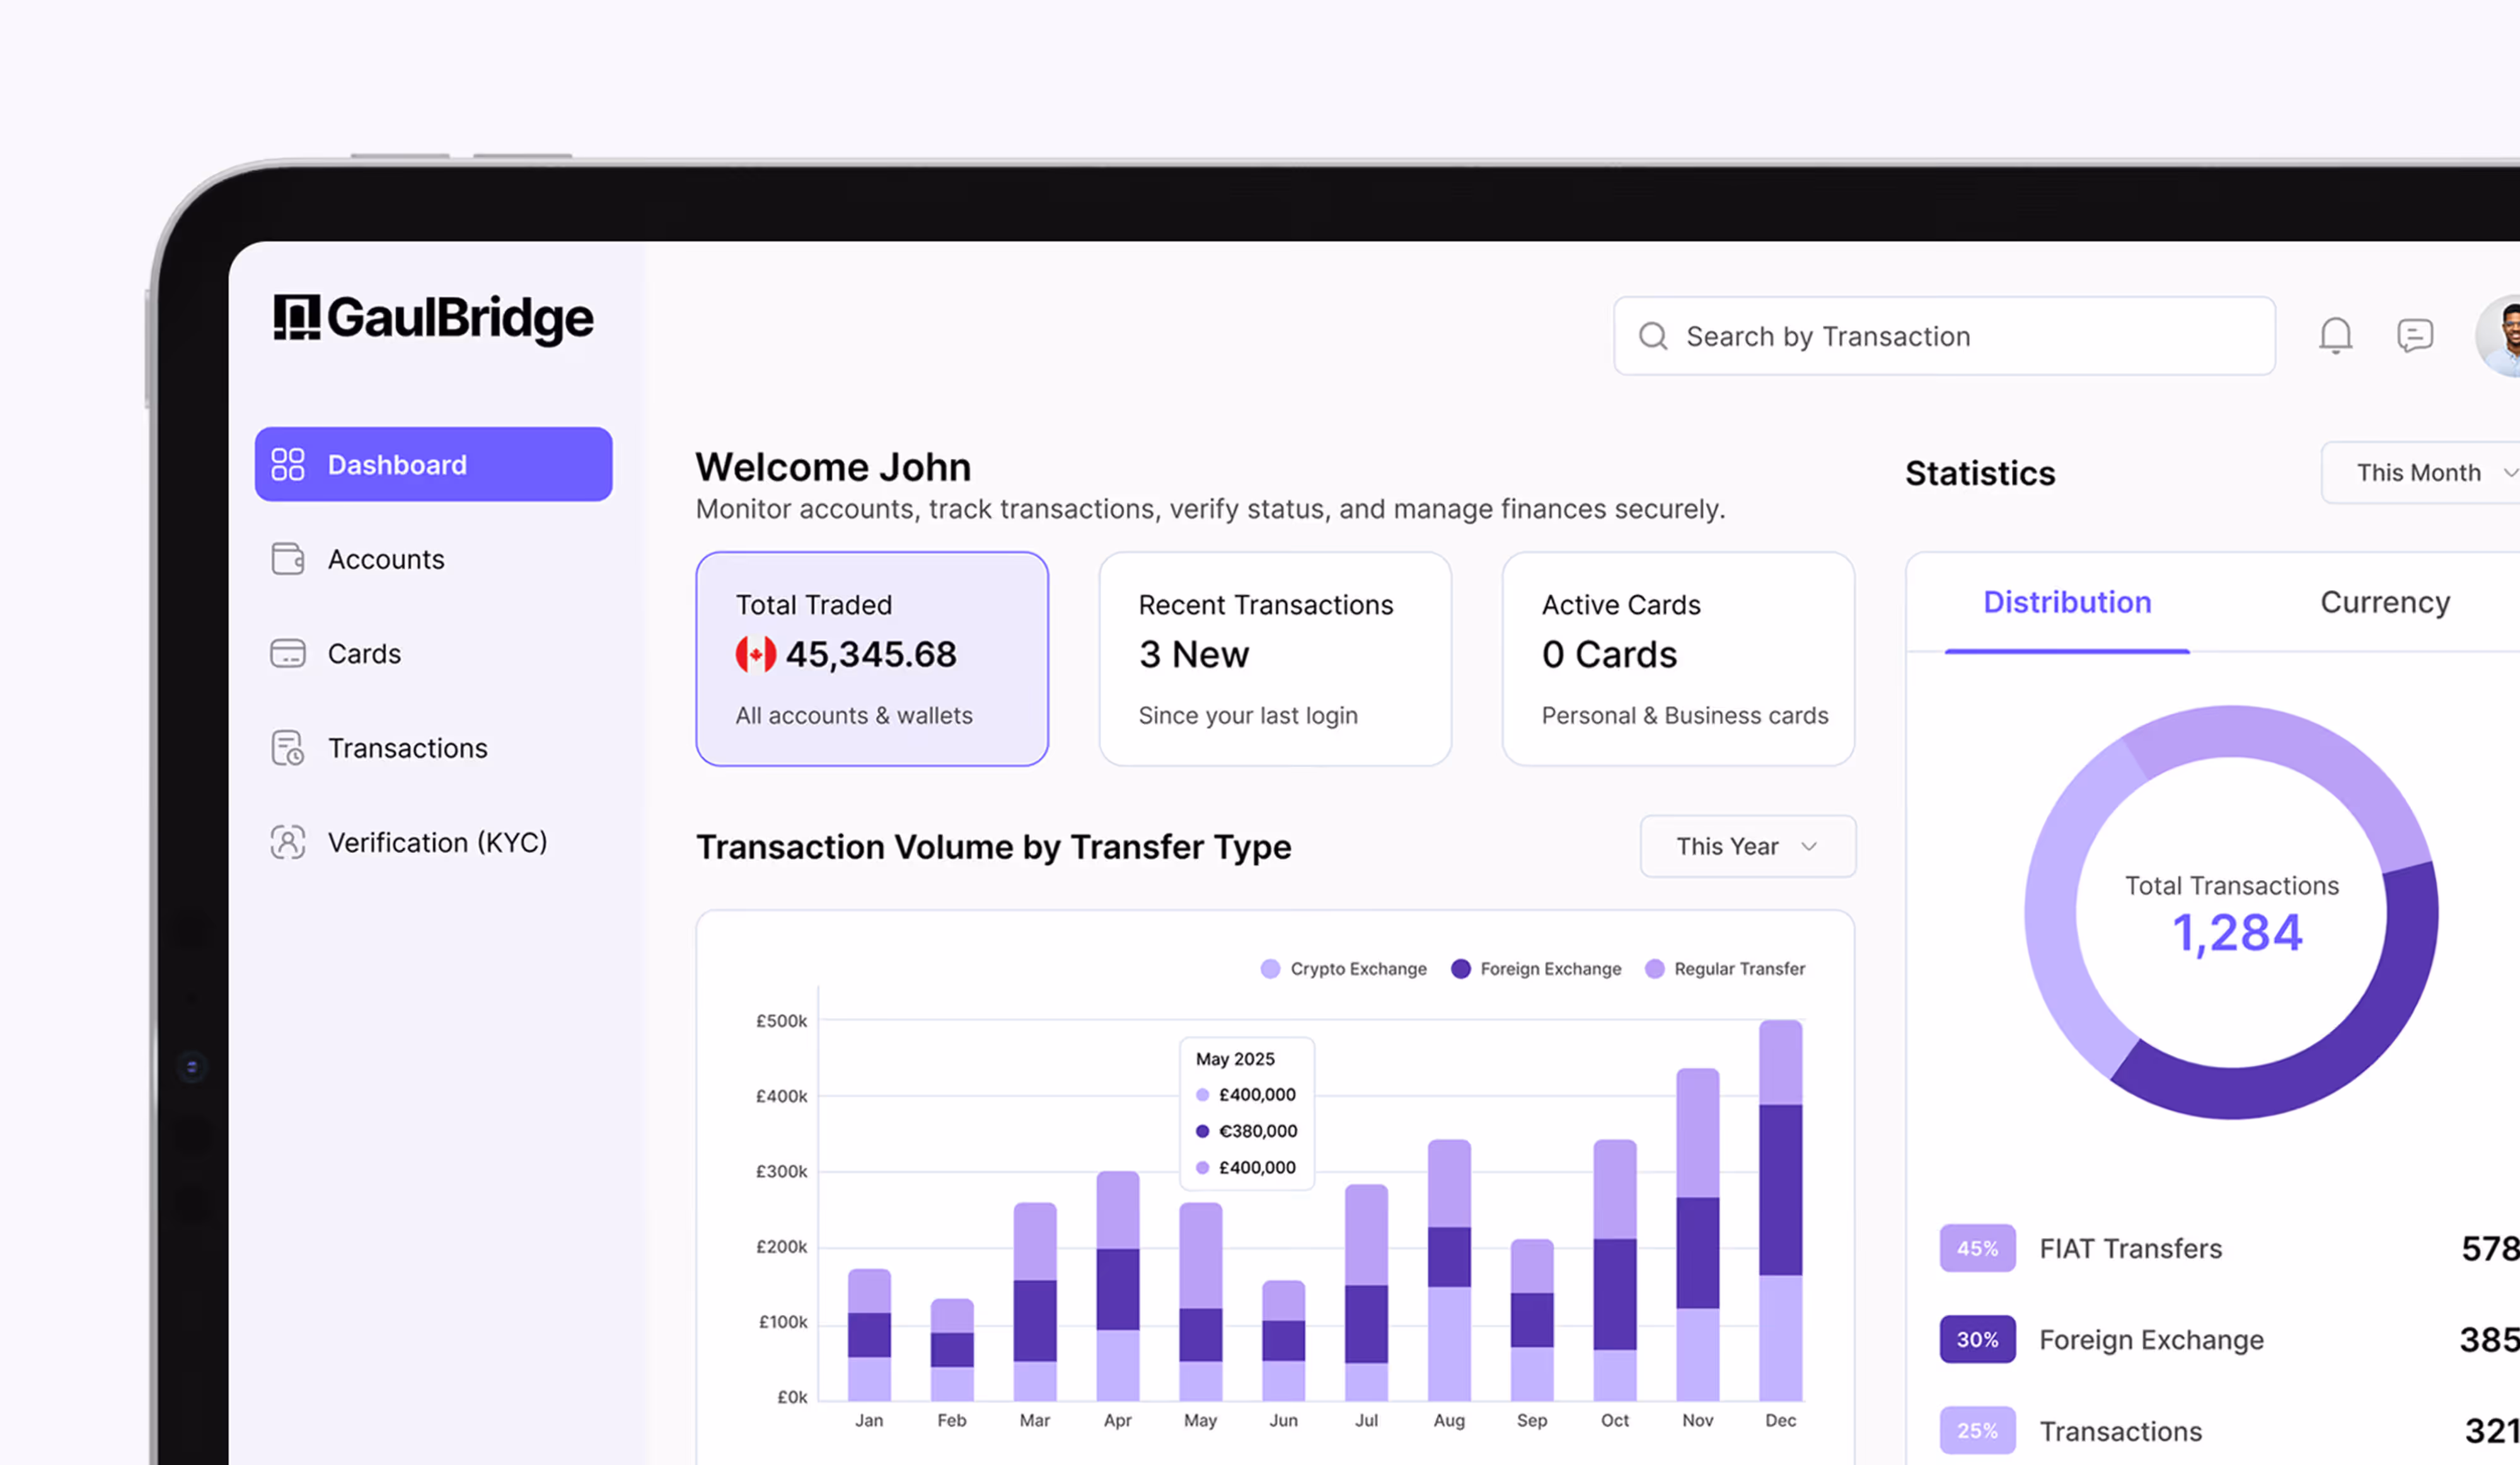Open the Dashboard menu item
This screenshot has width=2520, height=1465.
pyautogui.click(x=433, y=465)
